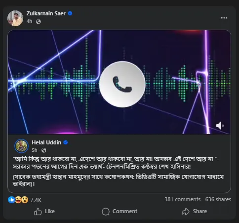Click the globe icon beside 5h

tap(44, 150)
